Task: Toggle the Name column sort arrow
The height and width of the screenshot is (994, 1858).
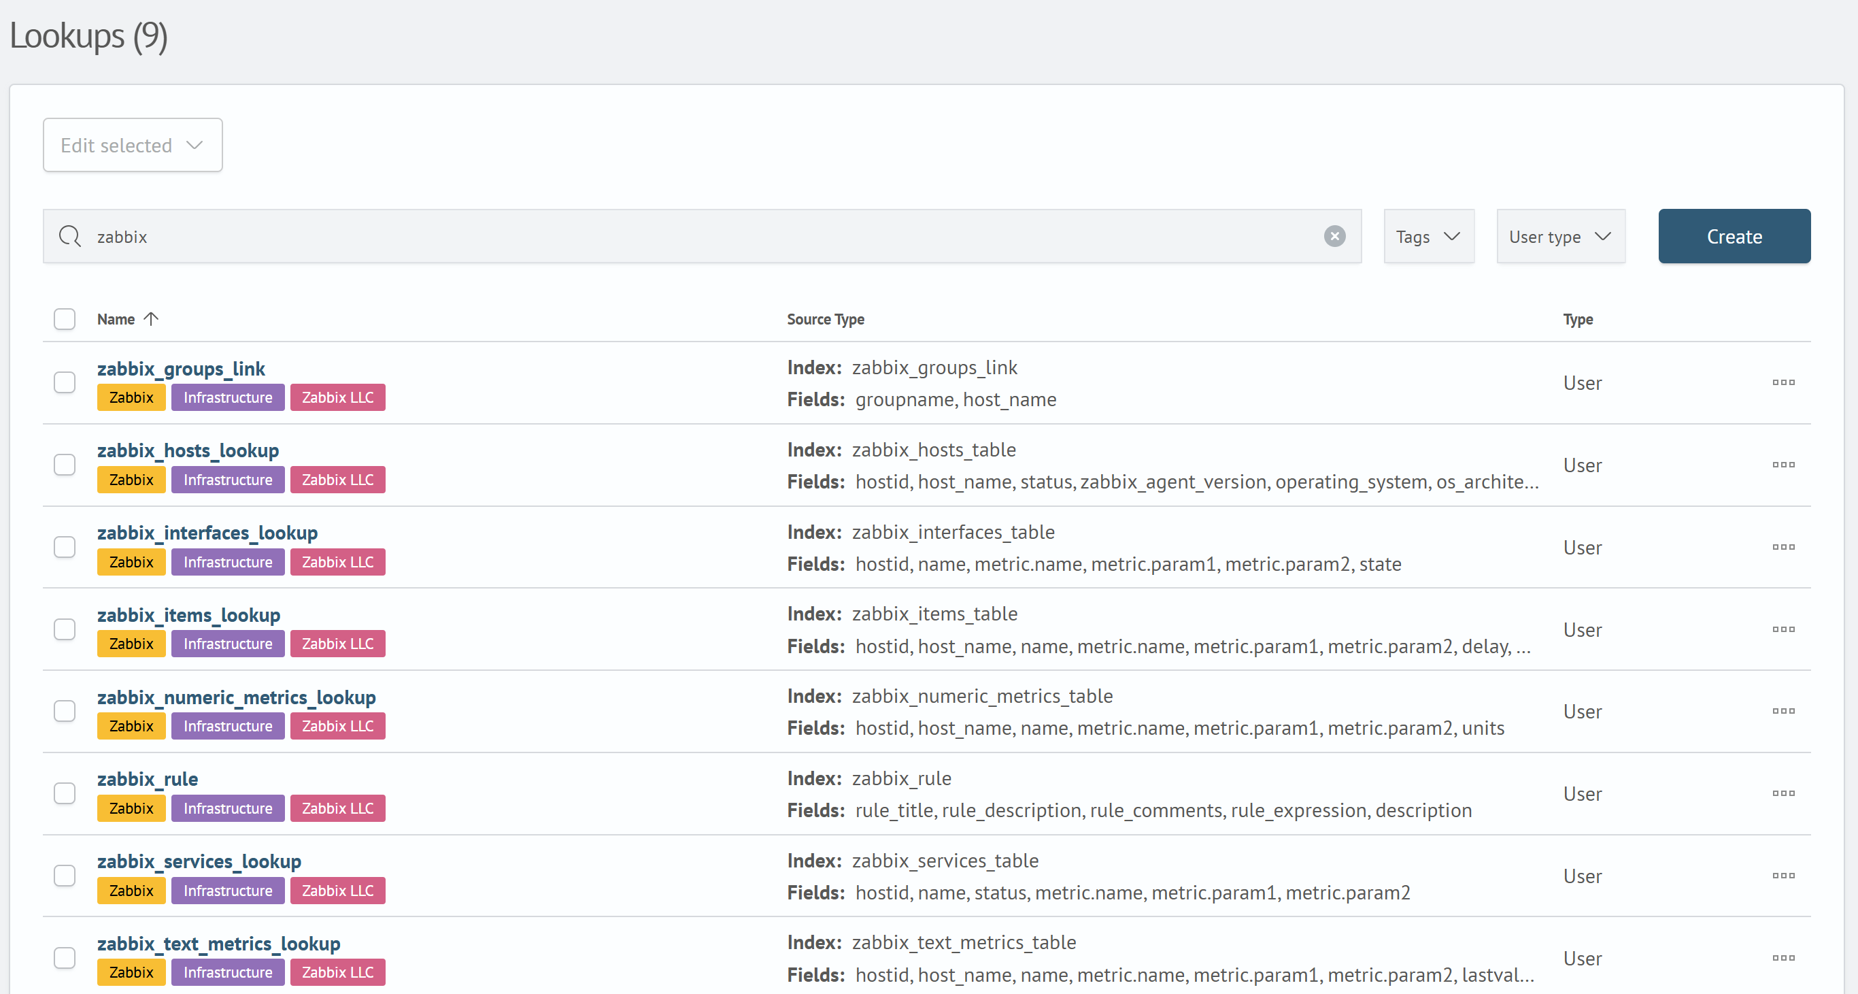Action: click(152, 318)
